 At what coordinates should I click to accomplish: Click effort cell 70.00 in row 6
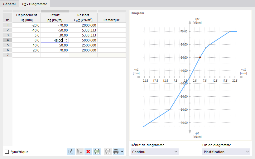pos(55,50)
